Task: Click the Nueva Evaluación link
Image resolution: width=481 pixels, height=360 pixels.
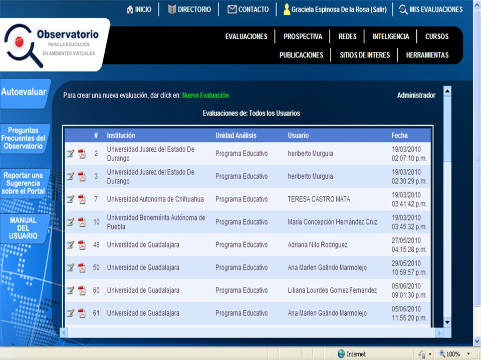Action: coord(205,95)
